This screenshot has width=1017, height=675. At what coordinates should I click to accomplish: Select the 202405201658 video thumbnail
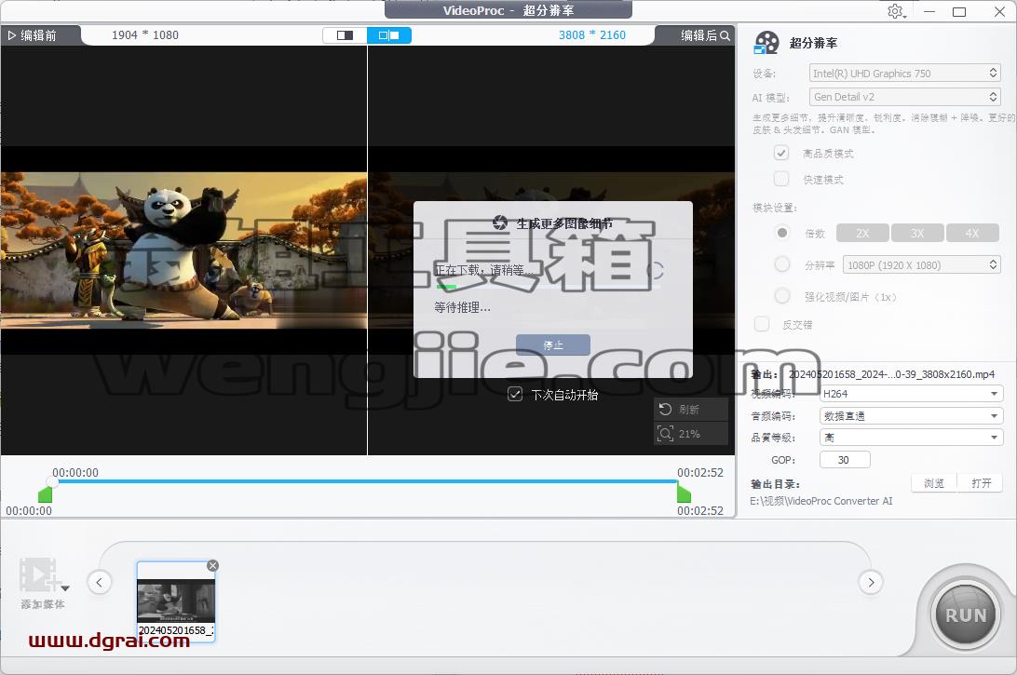(176, 601)
